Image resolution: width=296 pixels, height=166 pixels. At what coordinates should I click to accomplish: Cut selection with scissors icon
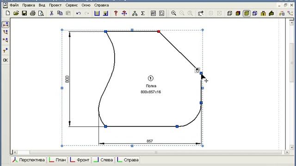[51, 13]
